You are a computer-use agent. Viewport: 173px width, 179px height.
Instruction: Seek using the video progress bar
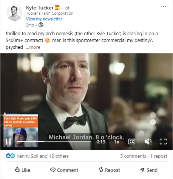click(x=54, y=142)
